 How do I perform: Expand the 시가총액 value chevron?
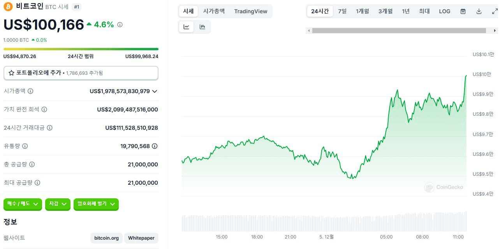[x=155, y=91]
